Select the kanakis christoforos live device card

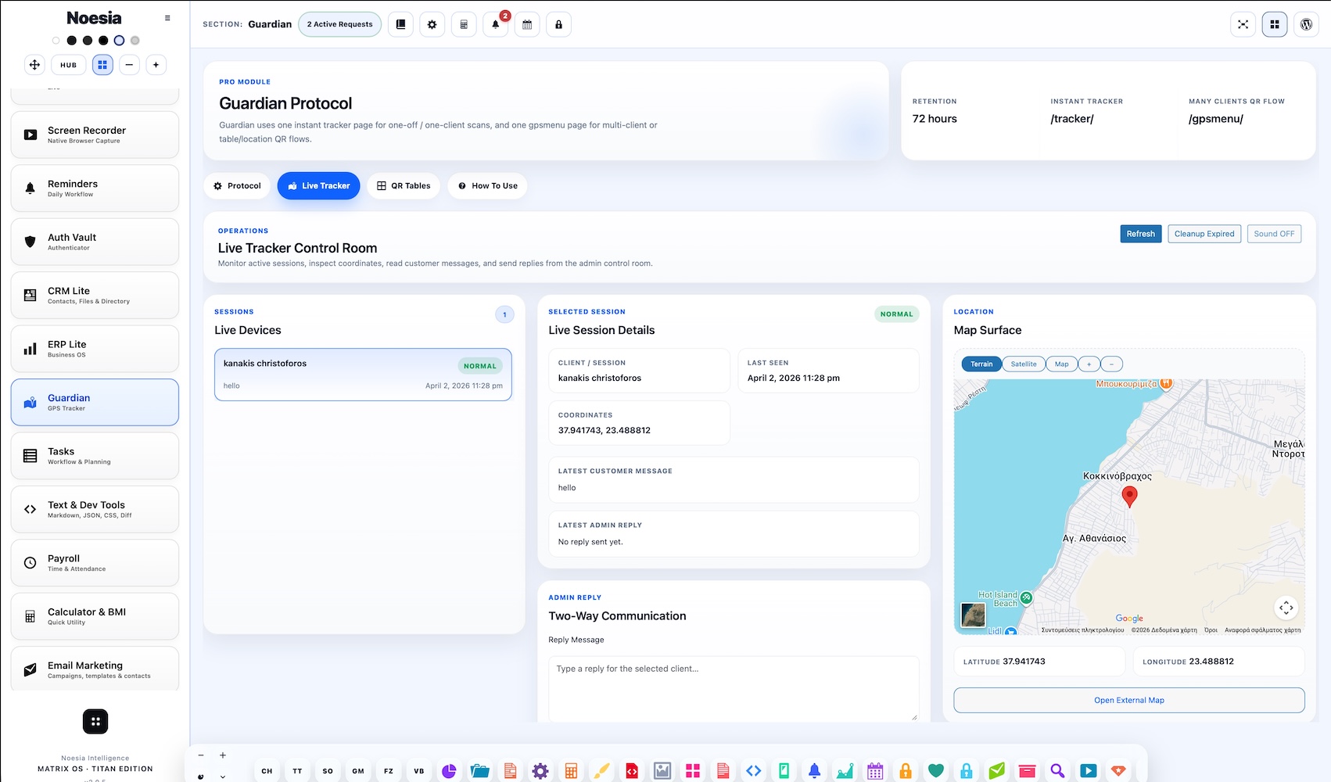[x=364, y=375]
